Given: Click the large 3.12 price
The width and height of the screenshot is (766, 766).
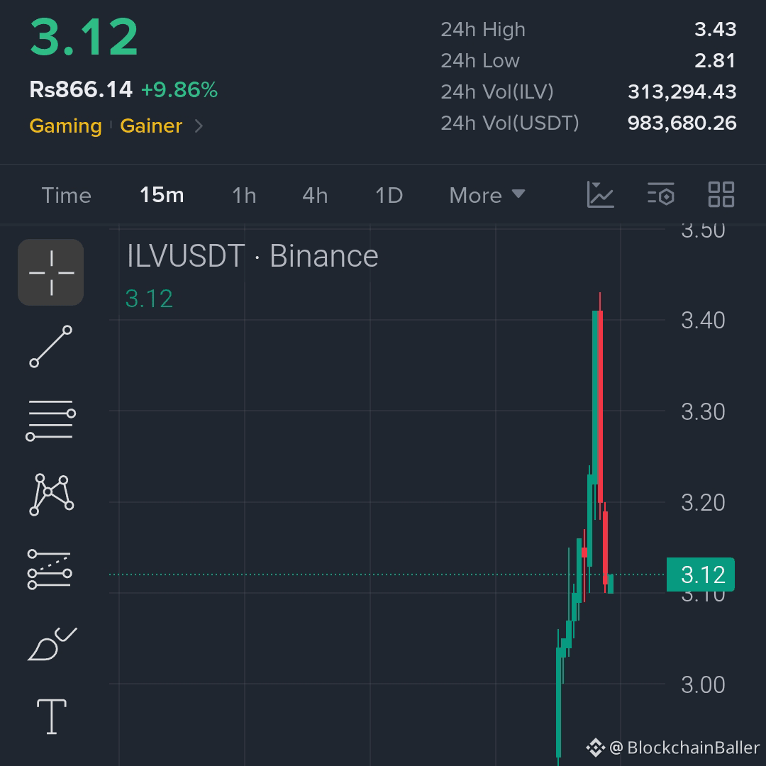Looking at the screenshot, I should [84, 37].
